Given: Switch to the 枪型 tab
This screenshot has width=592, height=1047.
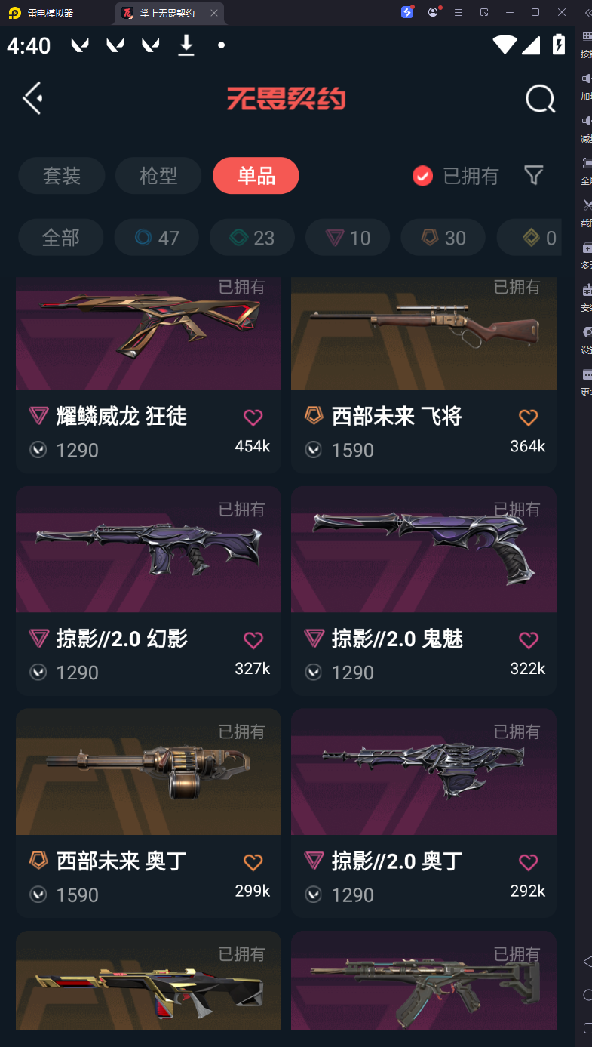Looking at the screenshot, I should 158,176.
